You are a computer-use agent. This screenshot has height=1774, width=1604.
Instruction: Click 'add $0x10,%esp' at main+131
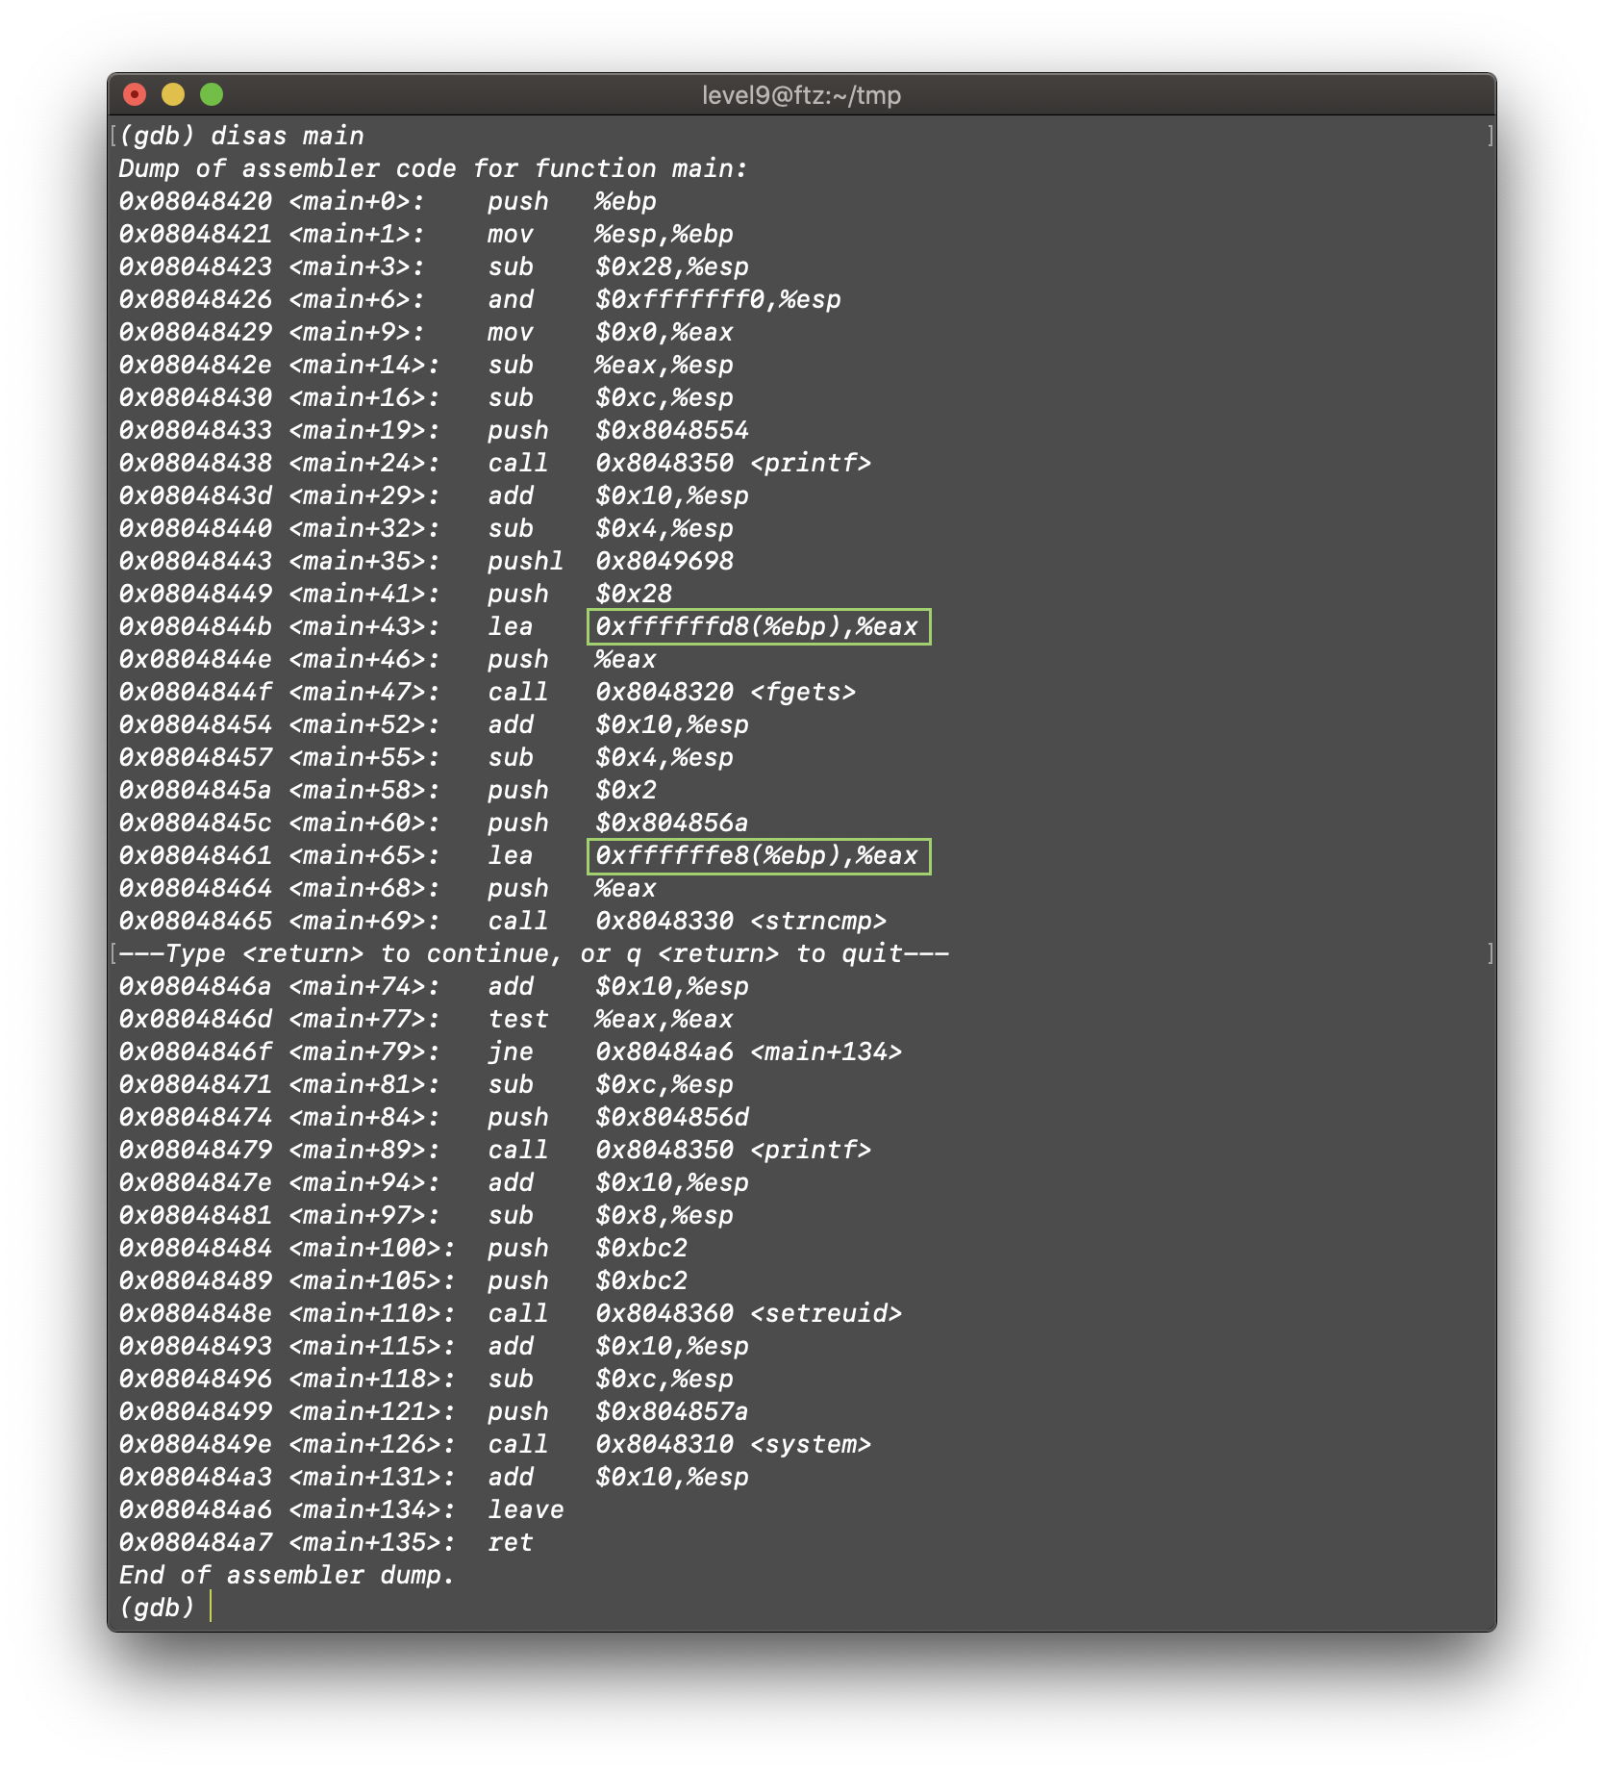[617, 1477]
